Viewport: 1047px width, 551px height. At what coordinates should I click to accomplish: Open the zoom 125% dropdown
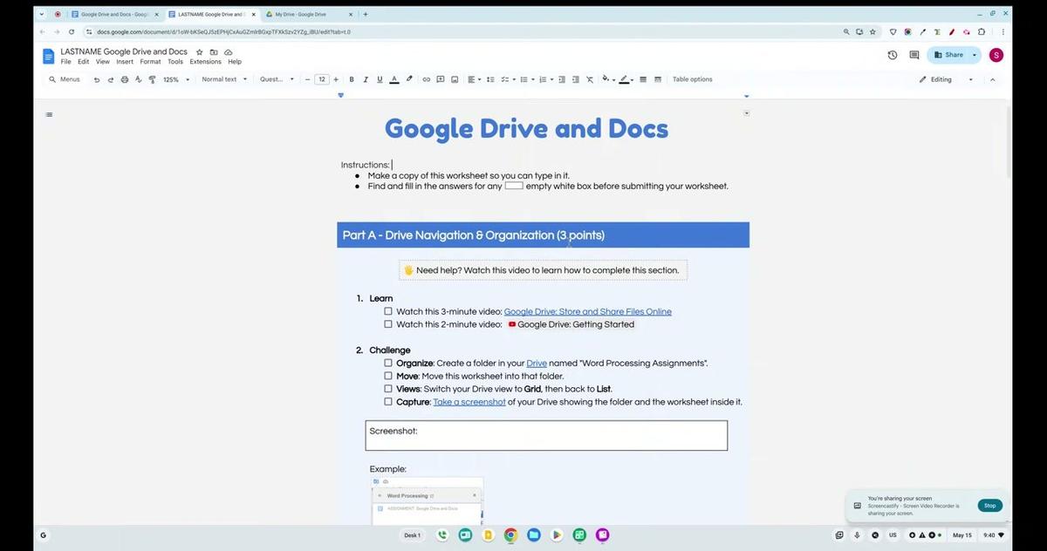coord(176,79)
